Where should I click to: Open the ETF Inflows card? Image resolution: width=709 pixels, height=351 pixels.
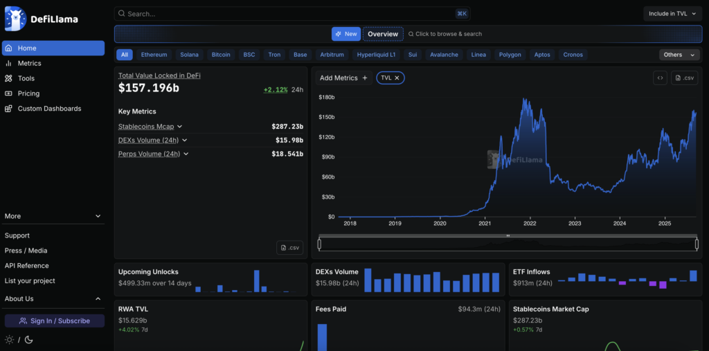click(x=605, y=280)
